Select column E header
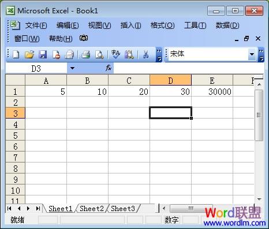269x229 pixels. coord(212,80)
